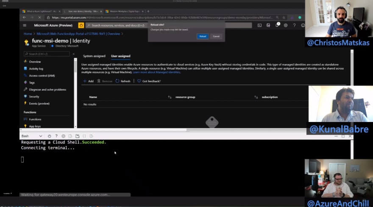Cancel the Reload site dialog
The image size is (373, 207).
tap(216, 36)
